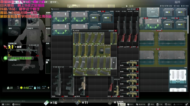Screen dimensions: 190x106
Task: Select the first MAG5-60 magazine
Action: click(76, 63)
